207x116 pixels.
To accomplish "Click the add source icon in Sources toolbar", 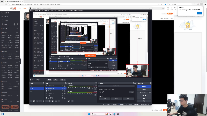I will (47, 101).
